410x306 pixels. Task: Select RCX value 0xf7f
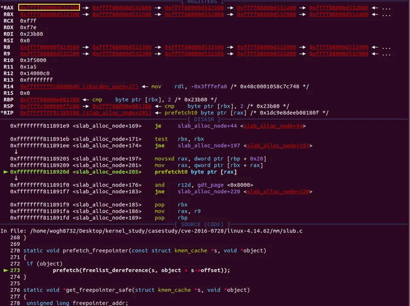point(28,21)
